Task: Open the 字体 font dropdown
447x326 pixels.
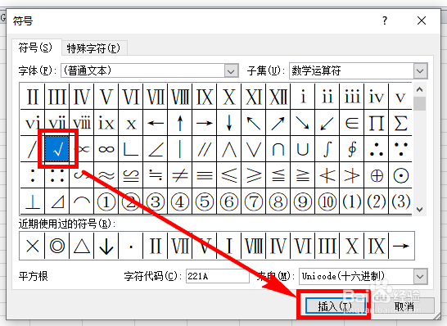Action: click(231, 70)
